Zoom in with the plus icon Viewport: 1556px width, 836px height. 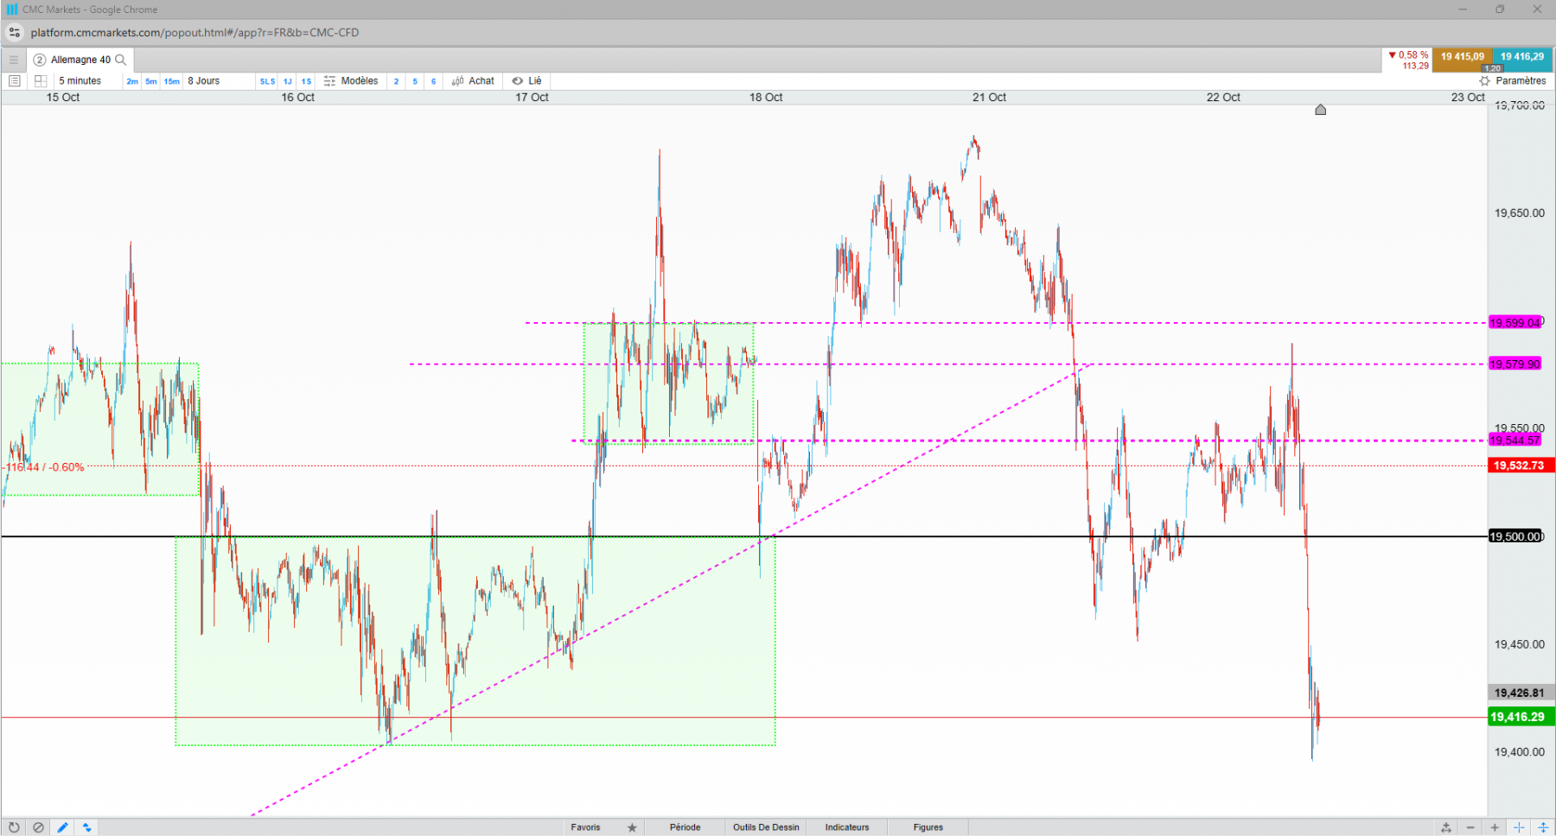click(1495, 827)
